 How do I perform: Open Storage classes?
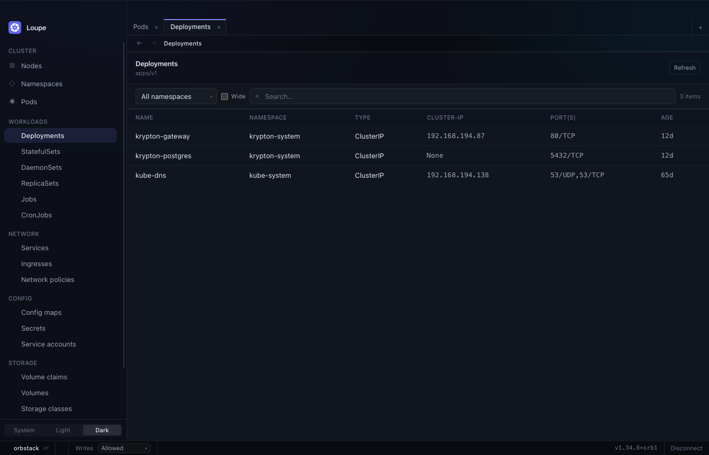[60, 408]
